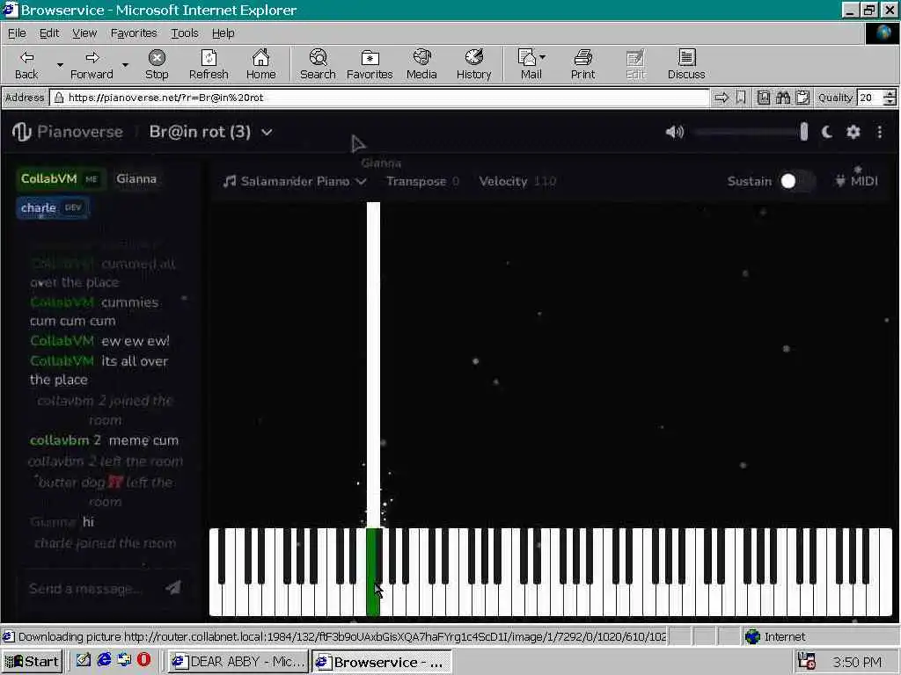Click the Back toolbar button

point(26,64)
